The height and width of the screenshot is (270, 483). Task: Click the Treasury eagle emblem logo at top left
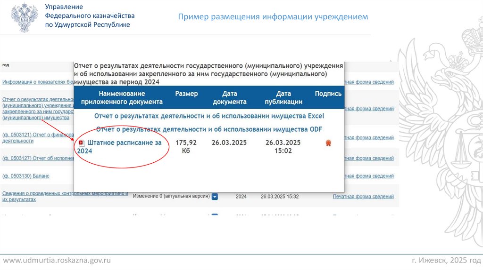[x=25, y=17]
